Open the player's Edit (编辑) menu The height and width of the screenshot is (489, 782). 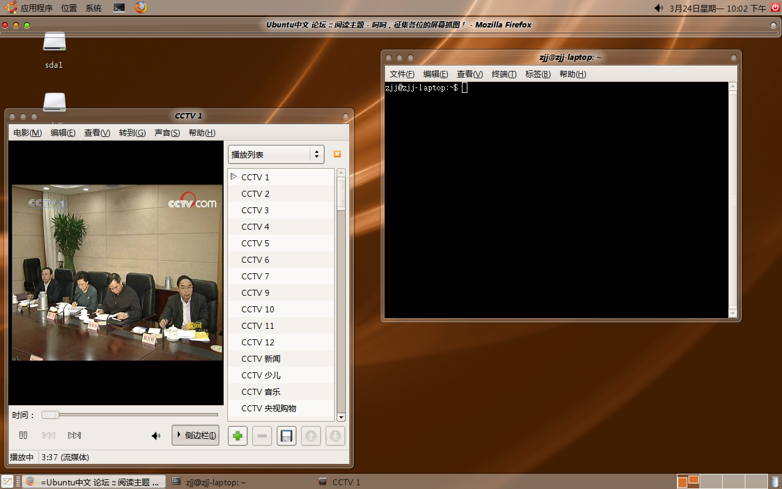click(63, 133)
